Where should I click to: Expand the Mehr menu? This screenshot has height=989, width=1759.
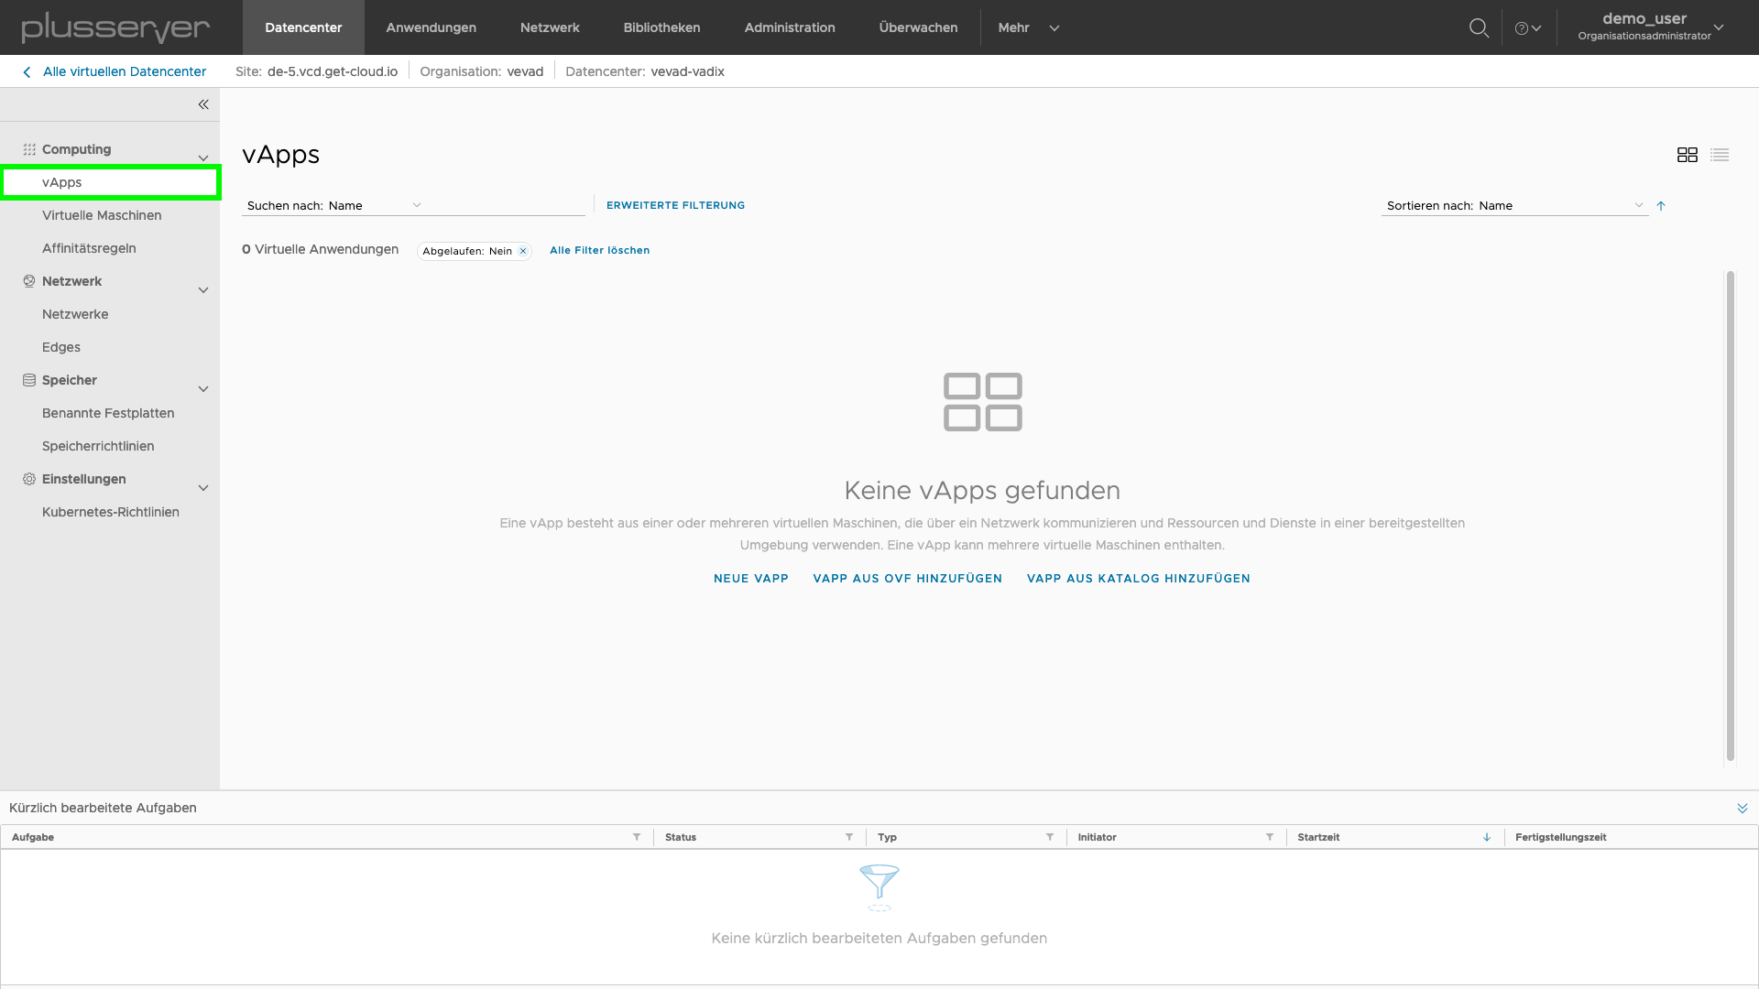pos(1029,27)
